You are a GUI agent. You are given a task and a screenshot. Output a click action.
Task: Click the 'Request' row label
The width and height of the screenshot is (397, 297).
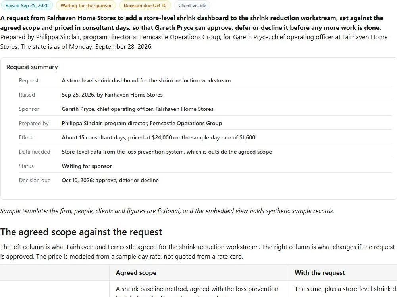pos(29,80)
